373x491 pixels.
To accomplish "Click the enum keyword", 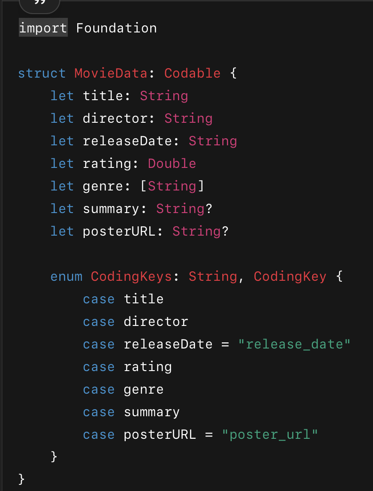I will point(66,277).
